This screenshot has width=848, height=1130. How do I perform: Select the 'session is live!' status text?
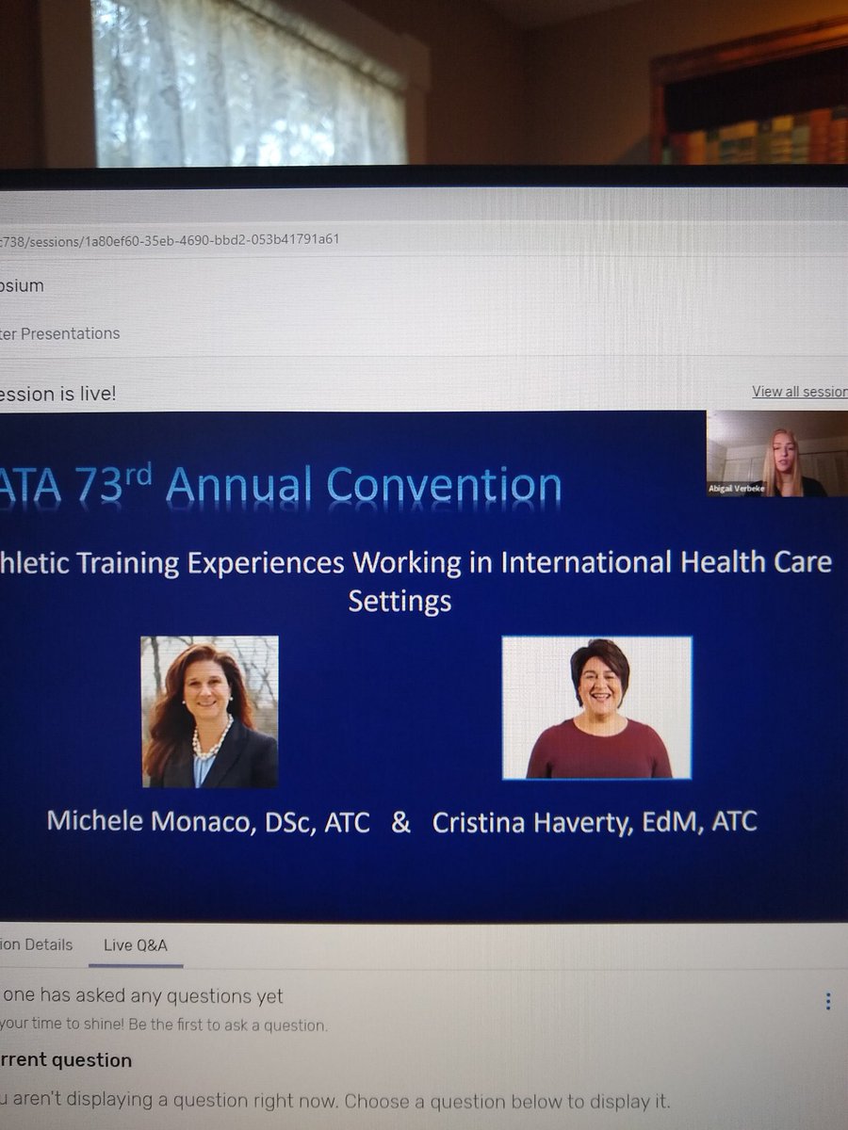[x=58, y=393]
